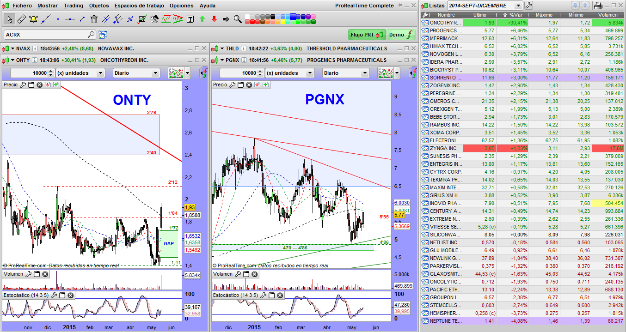Click the indicators chart icon on PGNX chart
Viewport: 626px width, 332px height.
click(x=386, y=73)
